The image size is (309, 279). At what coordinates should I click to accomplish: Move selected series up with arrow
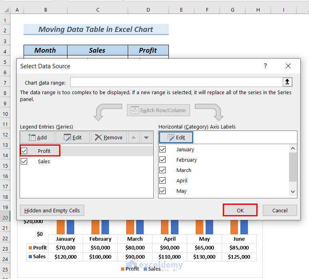(x=134, y=137)
